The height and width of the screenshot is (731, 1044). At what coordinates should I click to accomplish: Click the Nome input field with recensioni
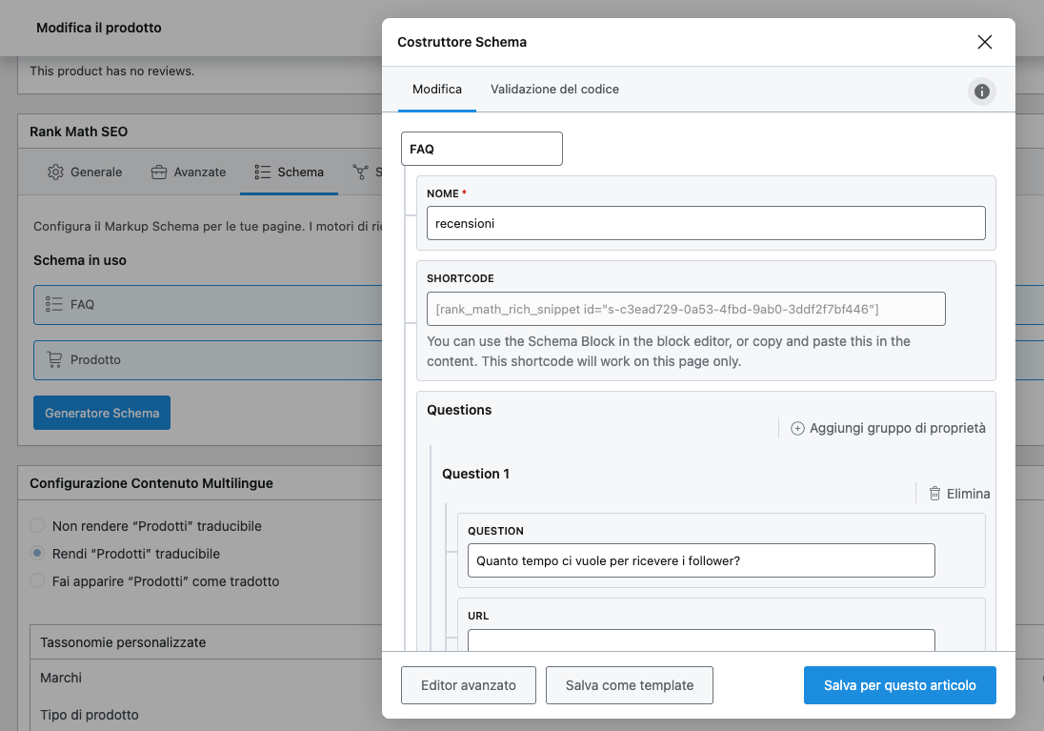tap(705, 224)
